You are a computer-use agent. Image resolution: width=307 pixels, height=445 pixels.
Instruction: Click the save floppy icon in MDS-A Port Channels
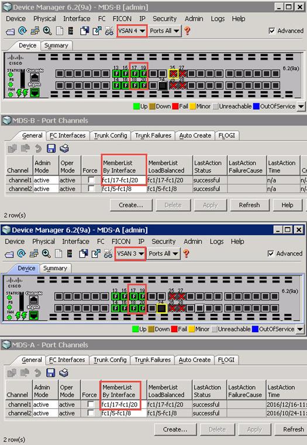50,372
